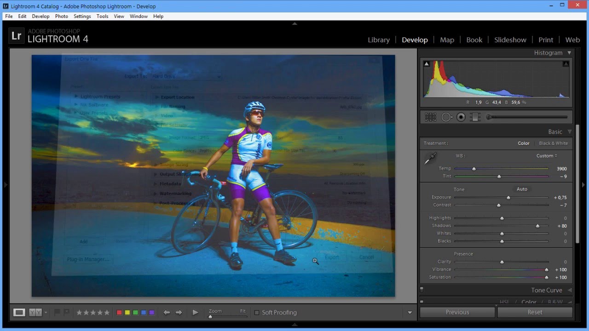This screenshot has width=589, height=331.
Task: Open the File menu
Action: 9,16
